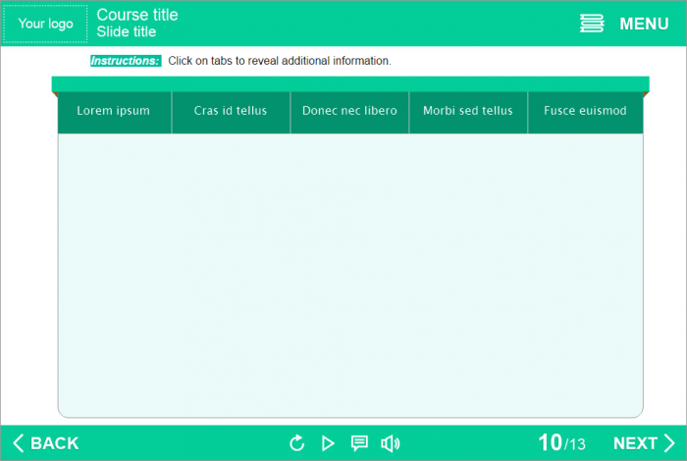
Task: Go forward with the NEXT text button
Action: [x=635, y=443]
